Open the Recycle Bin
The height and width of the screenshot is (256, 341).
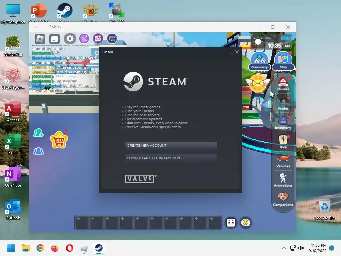(x=324, y=210)
